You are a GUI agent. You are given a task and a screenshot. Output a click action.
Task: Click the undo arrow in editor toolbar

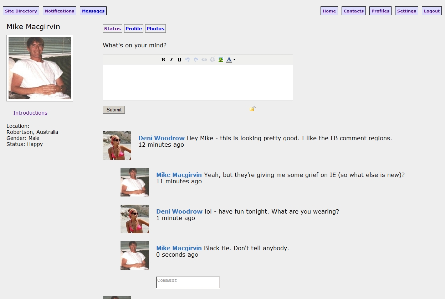point(188,60)
